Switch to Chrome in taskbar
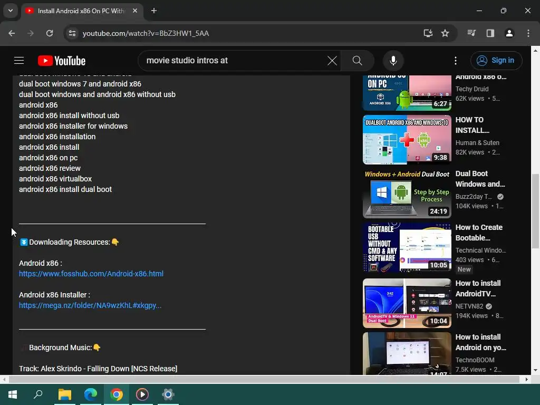 tap(117, 394)
